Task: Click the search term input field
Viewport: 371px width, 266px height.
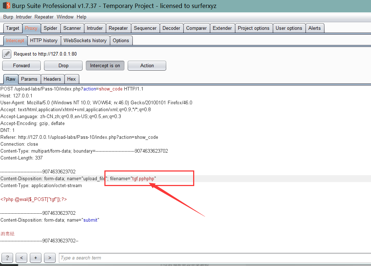Action: [215, 258]
